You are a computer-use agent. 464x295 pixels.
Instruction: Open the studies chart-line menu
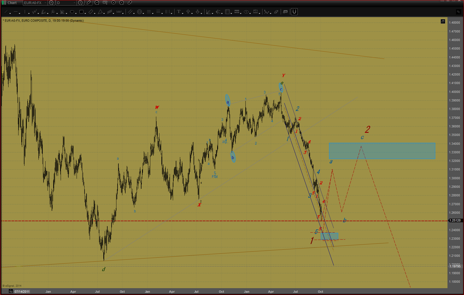97,3
